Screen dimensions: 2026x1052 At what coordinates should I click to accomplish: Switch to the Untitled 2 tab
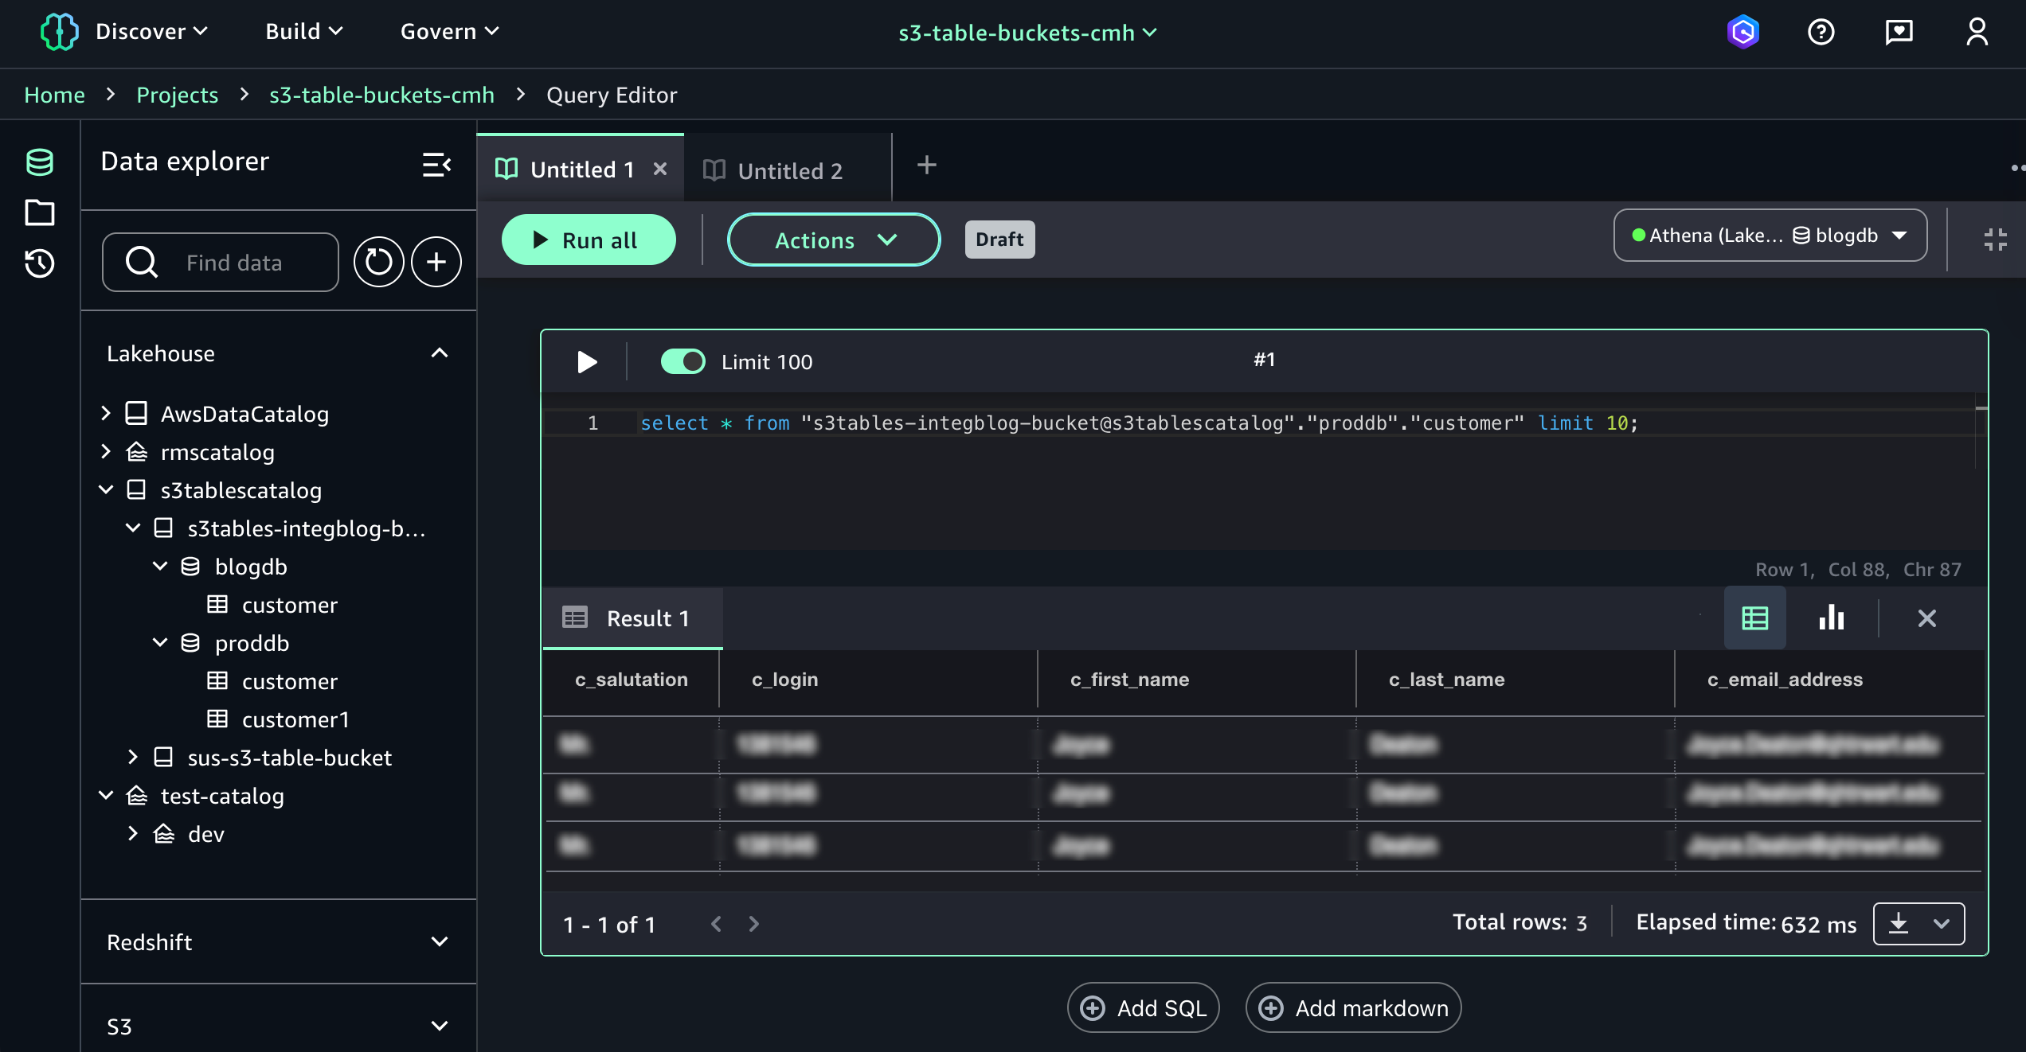pyautogui.click(x=788, y=169)
